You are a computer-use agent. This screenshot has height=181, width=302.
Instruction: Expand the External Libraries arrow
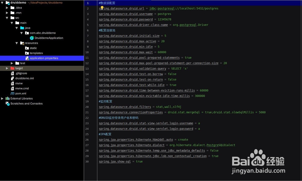[2, 98]
